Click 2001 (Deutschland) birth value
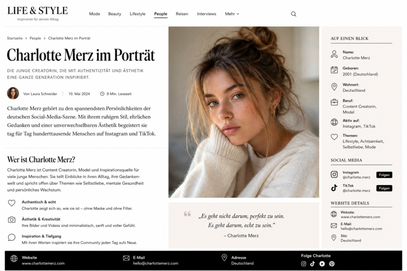This screenshot has height=271, width=407. pyautogui.click(x=360, y=74)
